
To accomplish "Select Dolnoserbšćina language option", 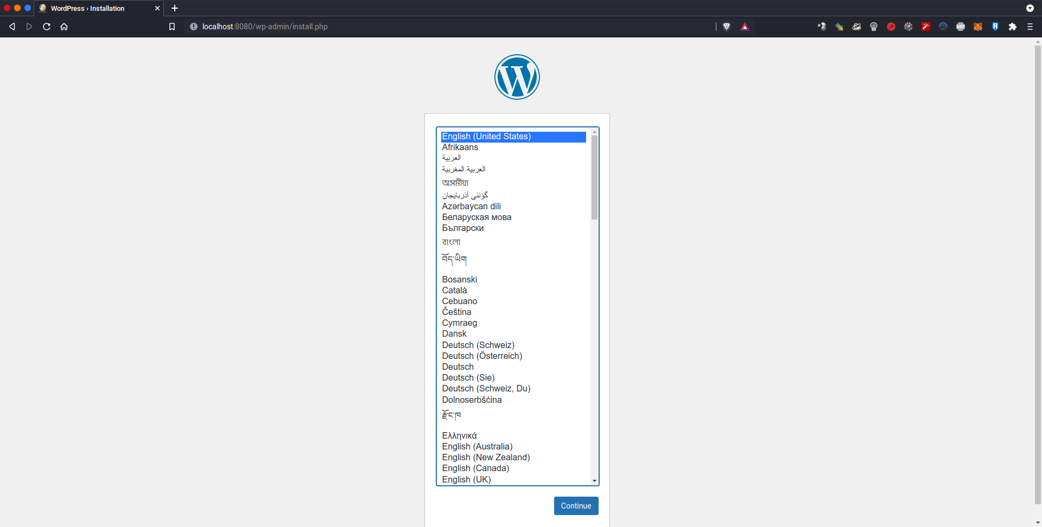I will (x=513, y=400).
